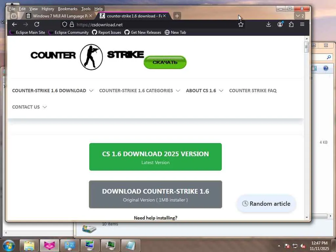Click the padlock site security icon
Image resolution: width=336 pixels, height=252 pixels.
(72, 24)
